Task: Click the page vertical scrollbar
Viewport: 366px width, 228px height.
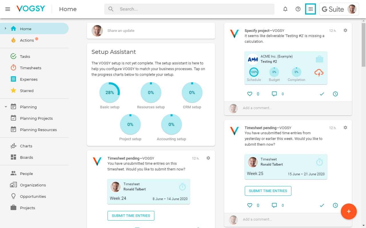Action: [363, 45]
